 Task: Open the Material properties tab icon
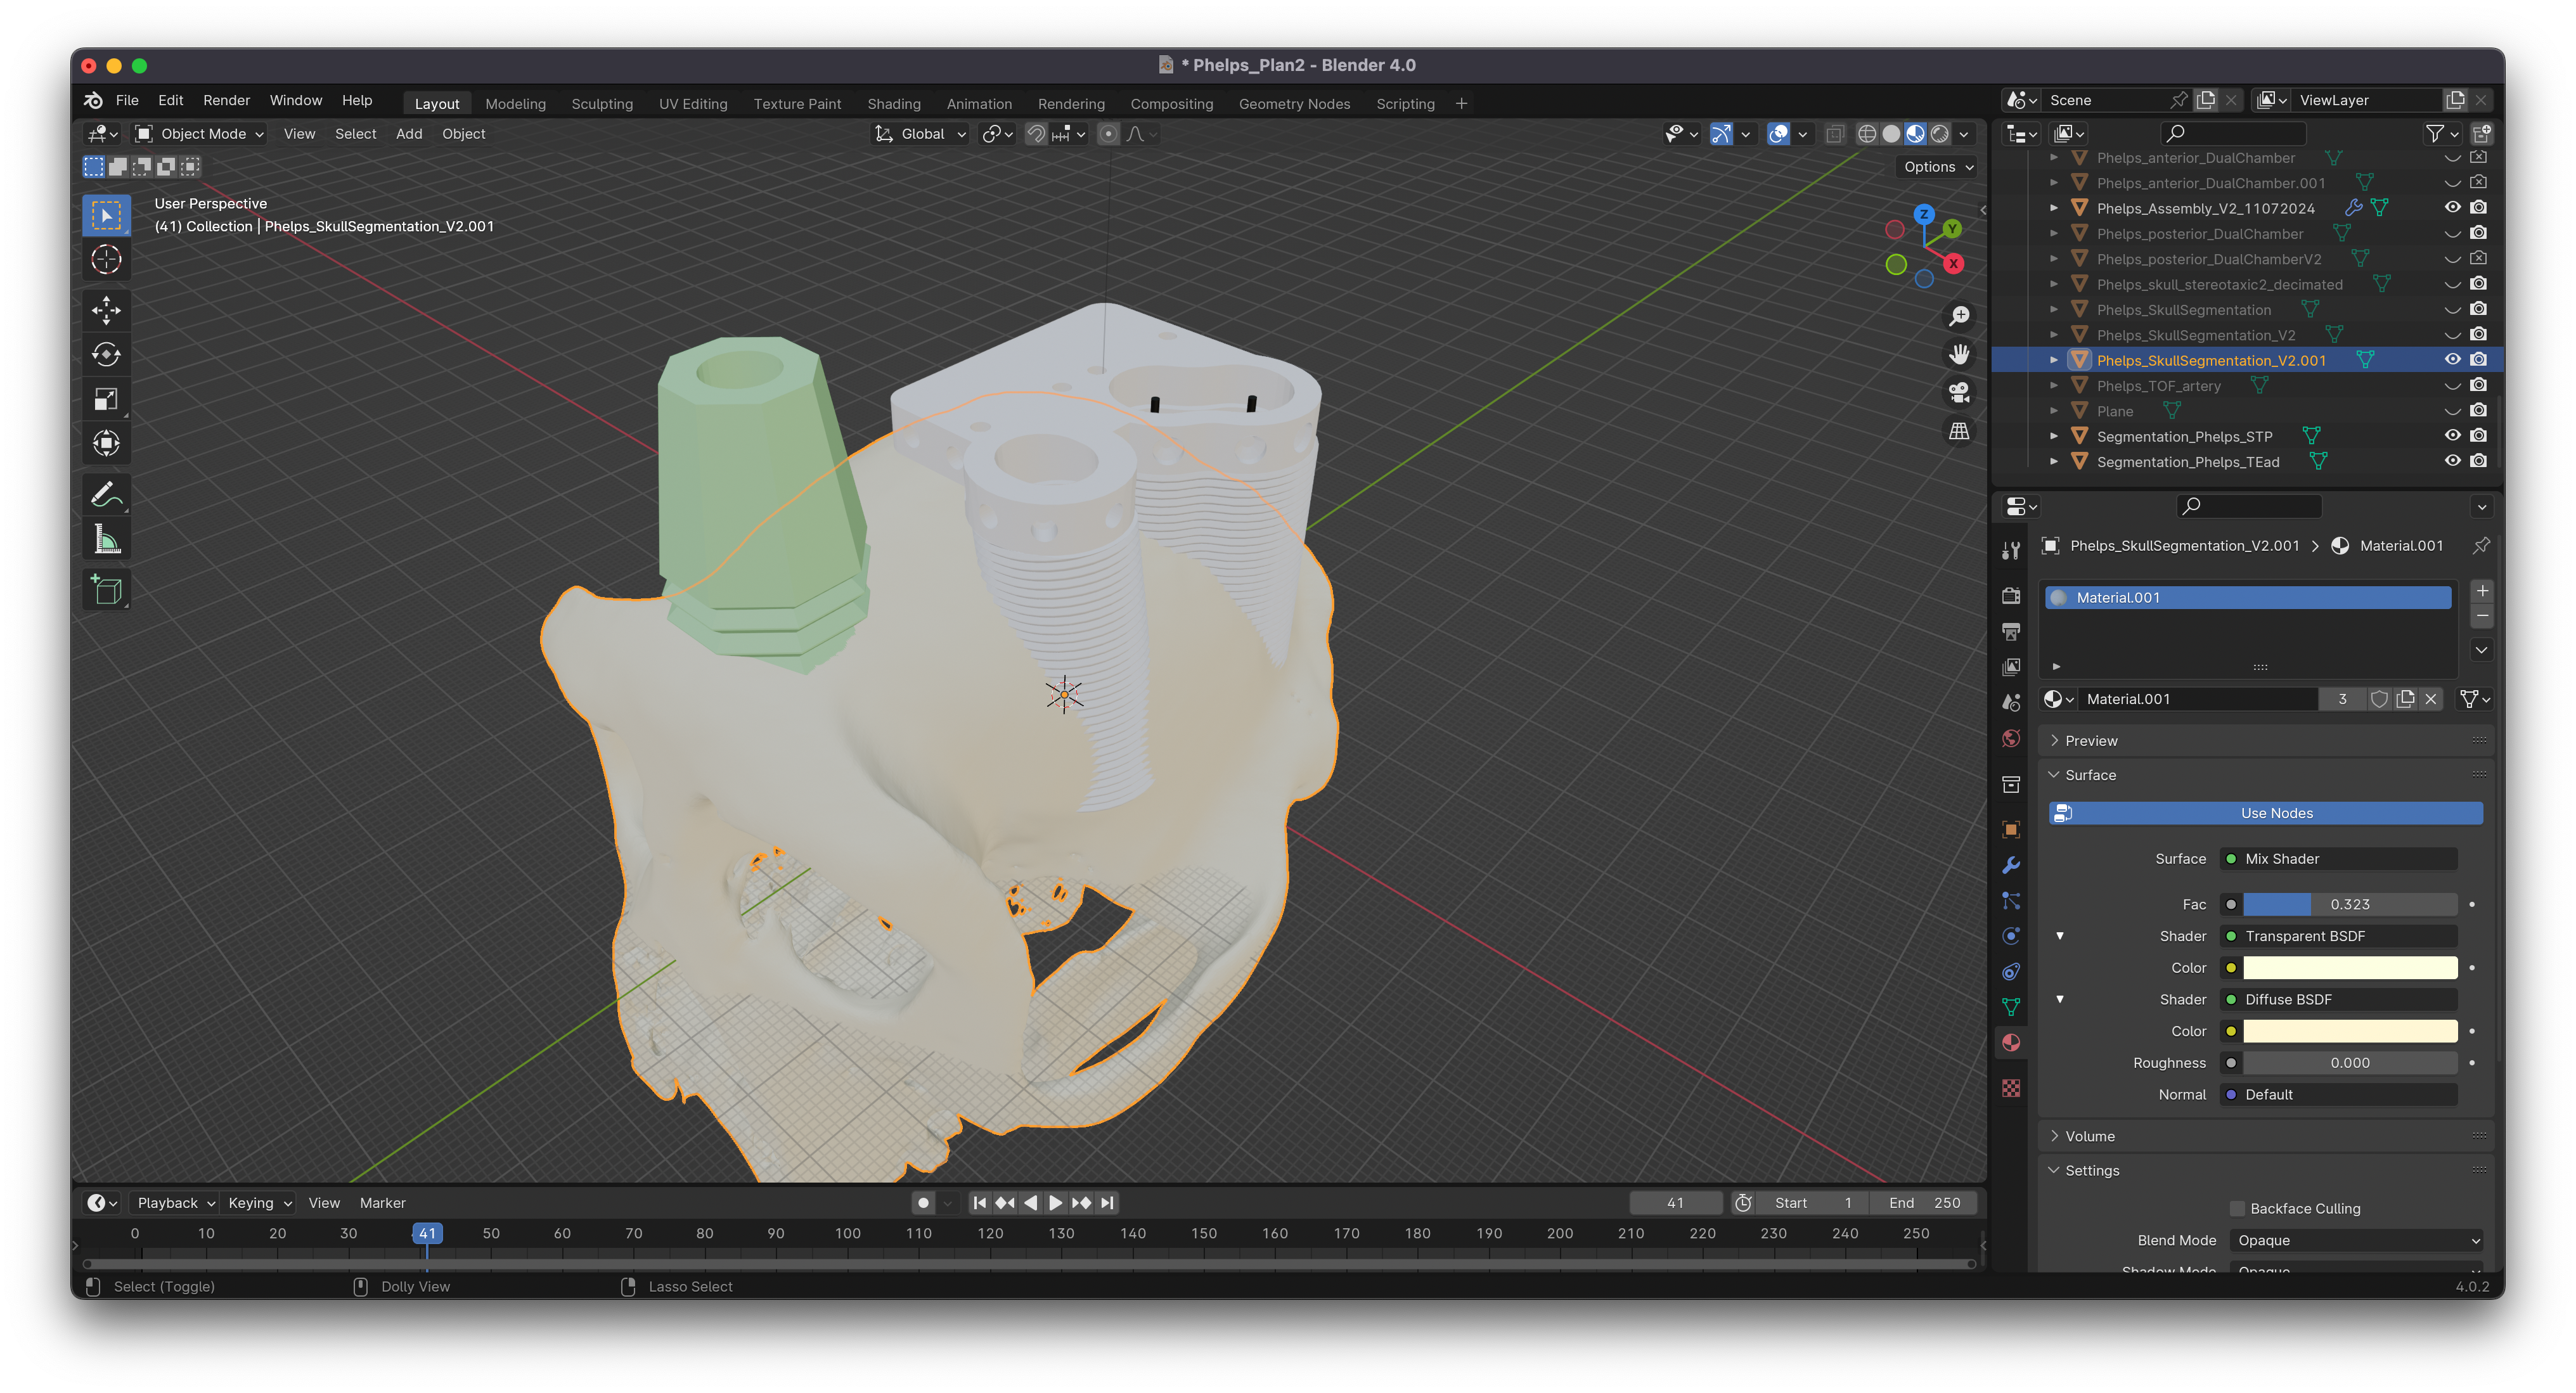pyautogui.click(x=2011, y=1043)
